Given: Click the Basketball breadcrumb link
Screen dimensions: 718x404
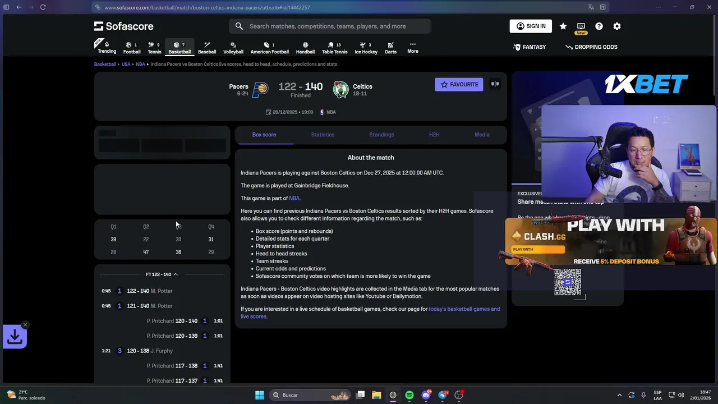Looking at the screenshot, I should (105, 64).
